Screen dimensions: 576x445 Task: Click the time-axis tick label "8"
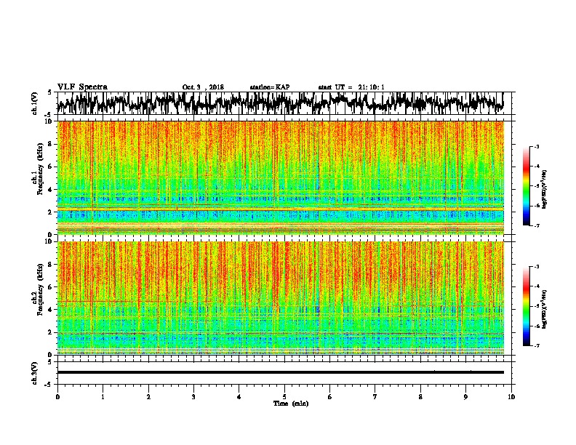point(420,397)
